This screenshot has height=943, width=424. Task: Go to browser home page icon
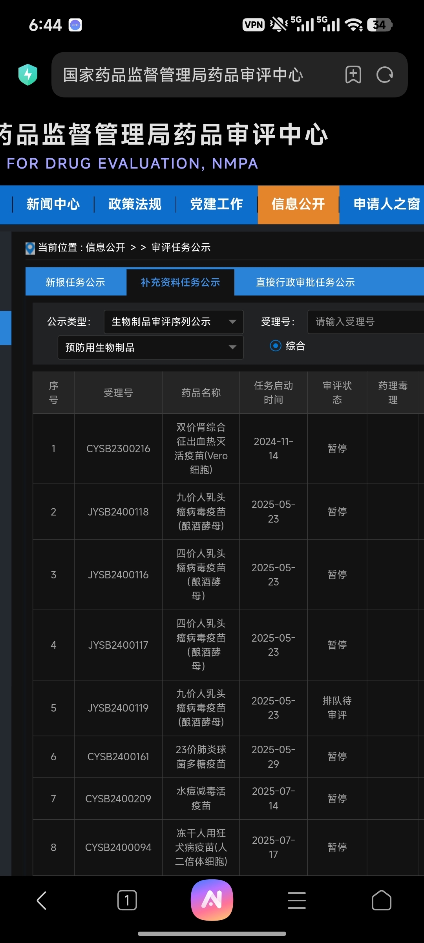382,900
